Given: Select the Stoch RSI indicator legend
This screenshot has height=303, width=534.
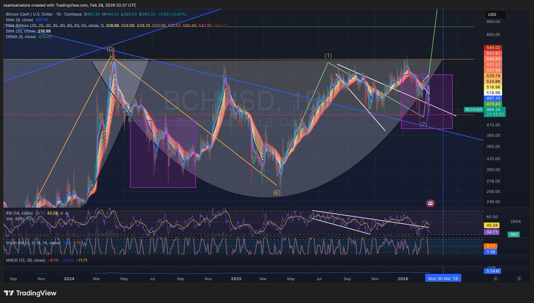Looking at the screenshot, I should (x=32, y=243).
